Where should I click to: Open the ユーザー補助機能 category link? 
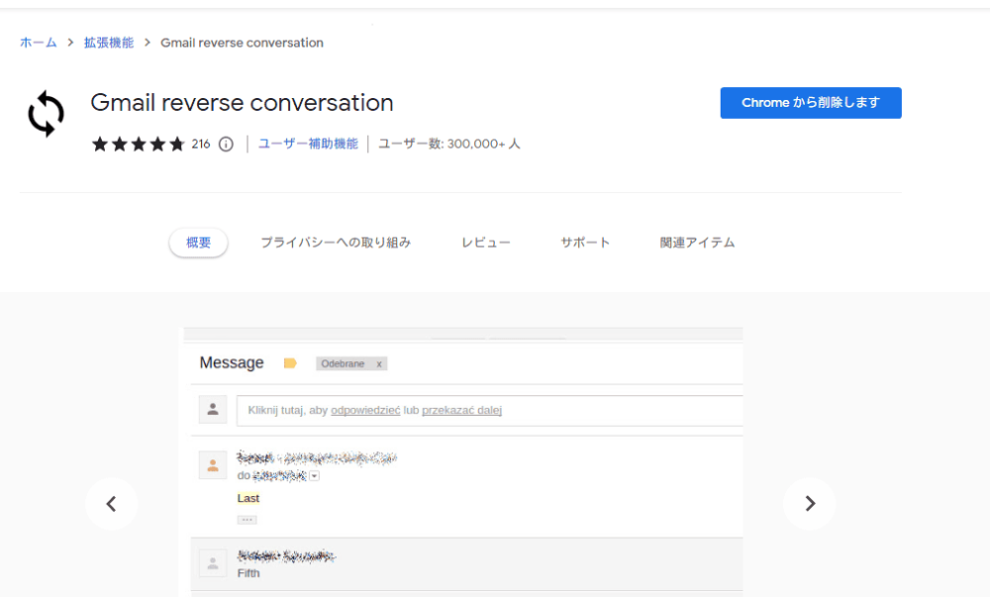coord(308,144)
